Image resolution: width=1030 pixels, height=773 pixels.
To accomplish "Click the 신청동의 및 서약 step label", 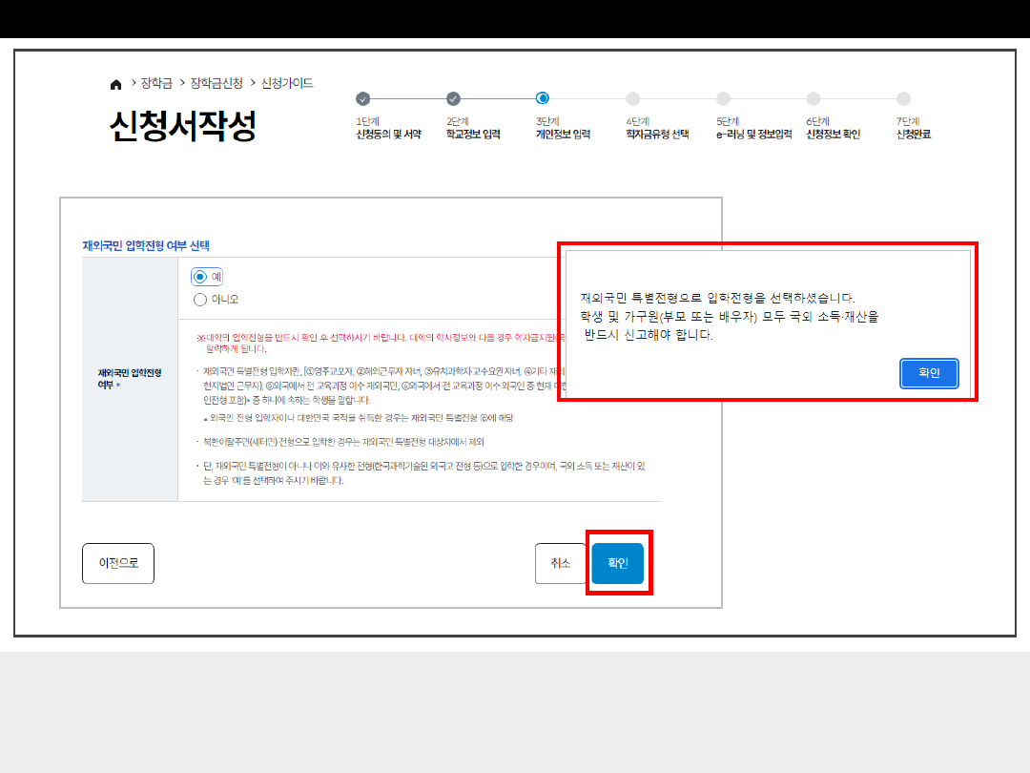I will 387,135.
